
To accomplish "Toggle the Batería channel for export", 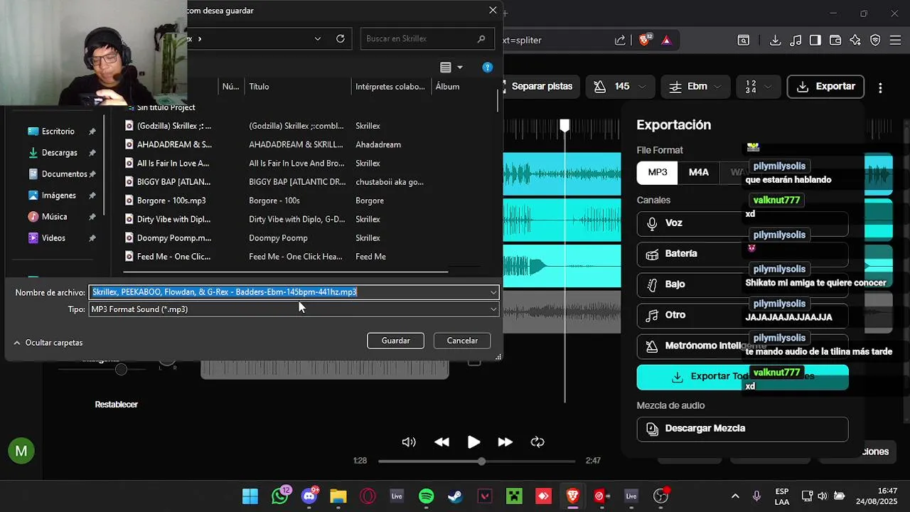I will pyautogui.click(x=742, y=254).
